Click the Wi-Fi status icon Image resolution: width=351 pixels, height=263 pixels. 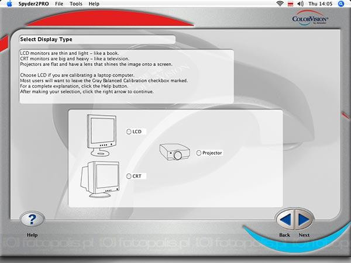(280, 4)
